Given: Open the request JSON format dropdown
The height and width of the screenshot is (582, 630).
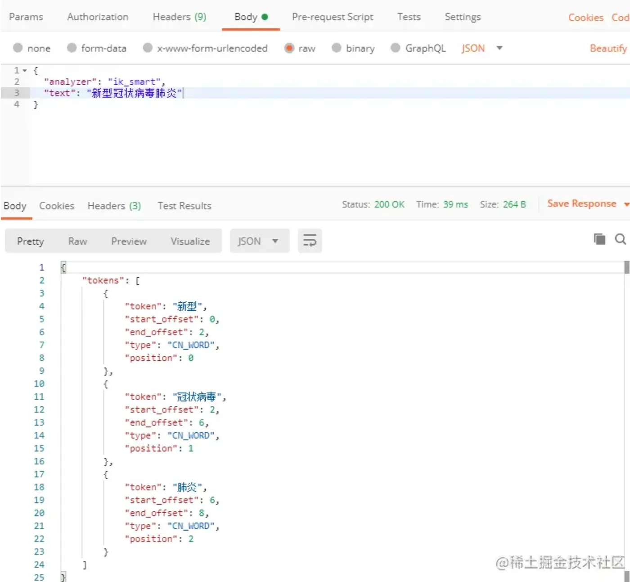Looking at the screenshot, I should [481, 48].
